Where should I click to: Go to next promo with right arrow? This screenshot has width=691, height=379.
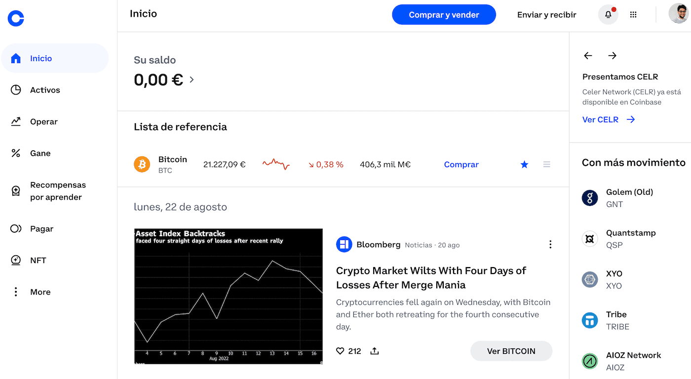pyautogui.click(x=613, y=56)
